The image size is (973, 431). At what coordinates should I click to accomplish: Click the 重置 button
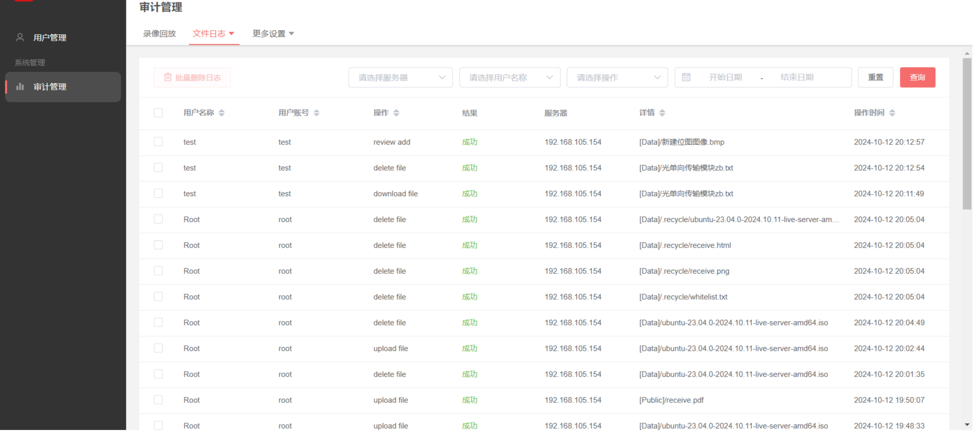875,77
